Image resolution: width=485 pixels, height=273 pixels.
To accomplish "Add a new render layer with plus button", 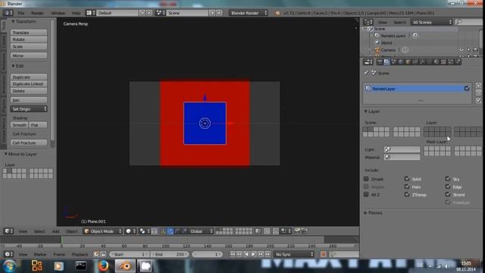I will coord(478,86).
